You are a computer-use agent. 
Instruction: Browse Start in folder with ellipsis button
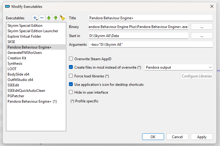point(202,36)
